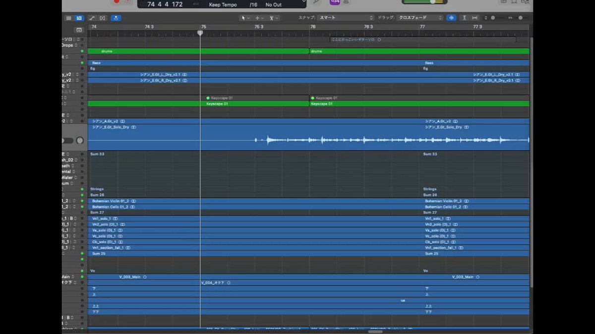This screenshot has height=334, width=595.
Task: Click the metronome icon
Action: pyautogui.click(x=346, y=2)
